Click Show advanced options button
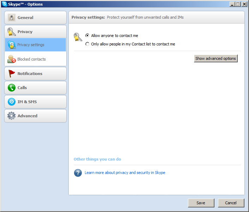 coord(215,58)
